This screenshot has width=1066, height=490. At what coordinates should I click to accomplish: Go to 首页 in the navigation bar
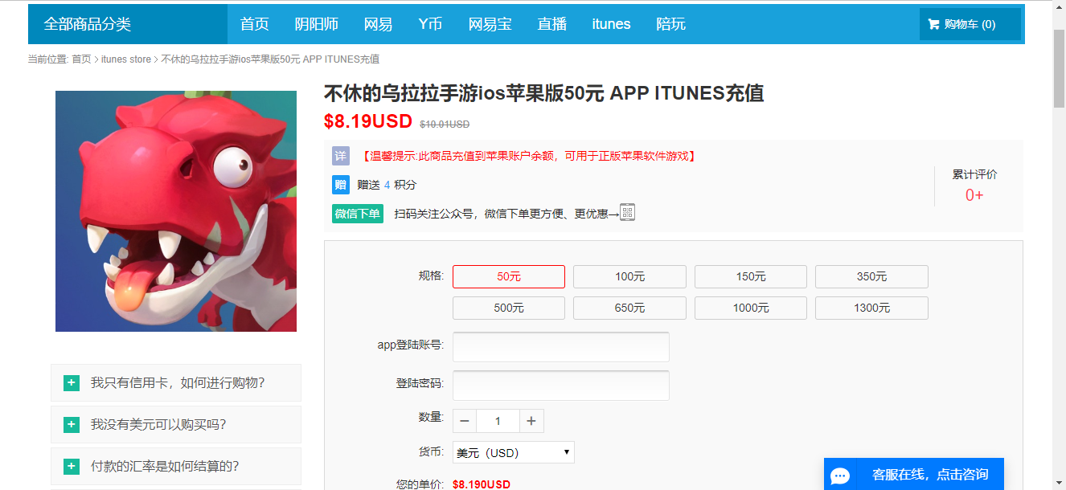pos(254,24)
